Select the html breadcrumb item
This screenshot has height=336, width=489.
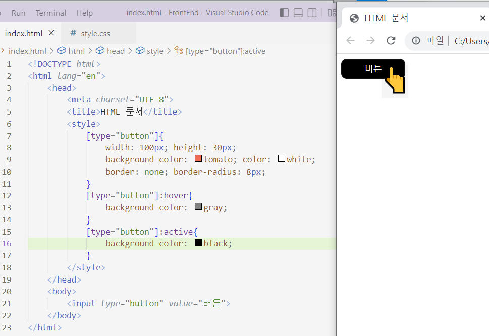(x=76, y=51)
